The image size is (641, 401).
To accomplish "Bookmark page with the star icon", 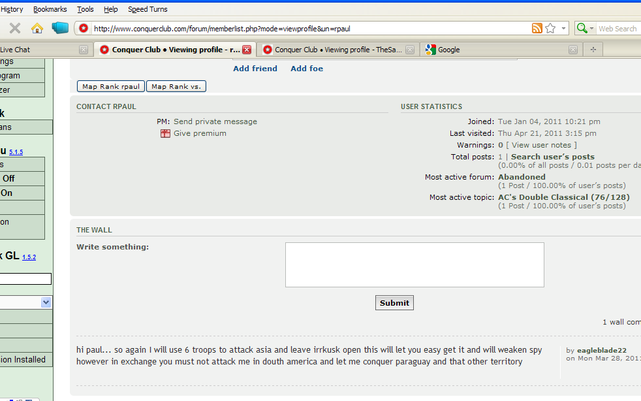I will [x=550, y=28].
